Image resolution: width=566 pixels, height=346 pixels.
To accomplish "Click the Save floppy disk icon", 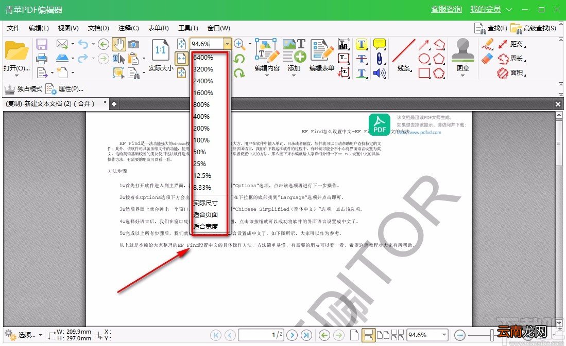I will (42, 44).
